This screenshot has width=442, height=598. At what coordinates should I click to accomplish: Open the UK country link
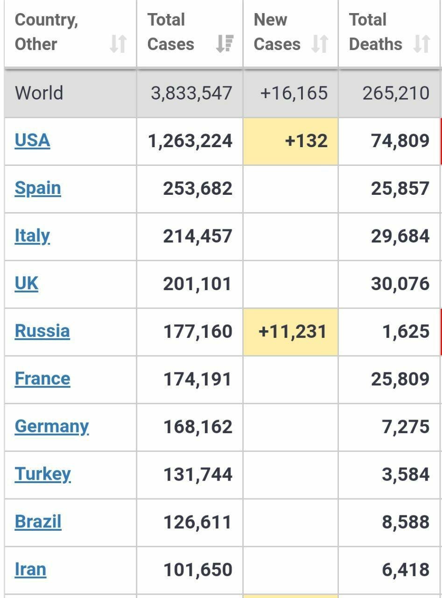click(x=27, y=284)
